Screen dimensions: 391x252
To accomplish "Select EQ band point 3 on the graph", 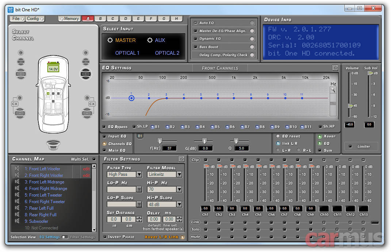I will click(x=166, y=98).
